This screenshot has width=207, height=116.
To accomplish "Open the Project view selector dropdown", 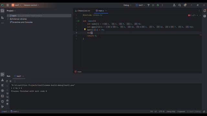I will coord(11,11).
